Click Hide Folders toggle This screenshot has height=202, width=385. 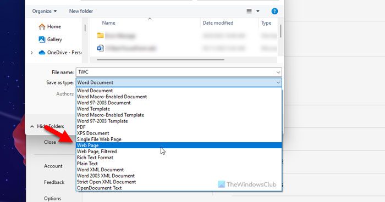[x=47, y=126]
